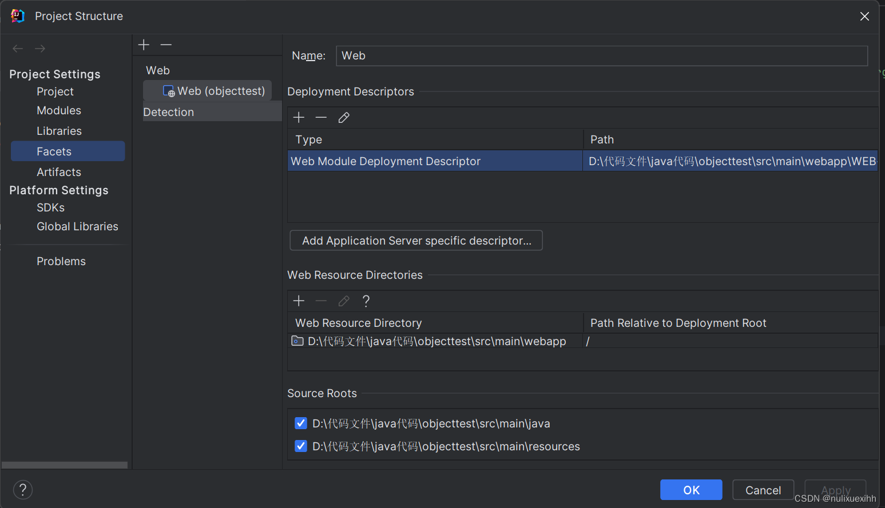Click the Path column header
The width and height of the screenshot is (885, 508).
click(731, 139)
